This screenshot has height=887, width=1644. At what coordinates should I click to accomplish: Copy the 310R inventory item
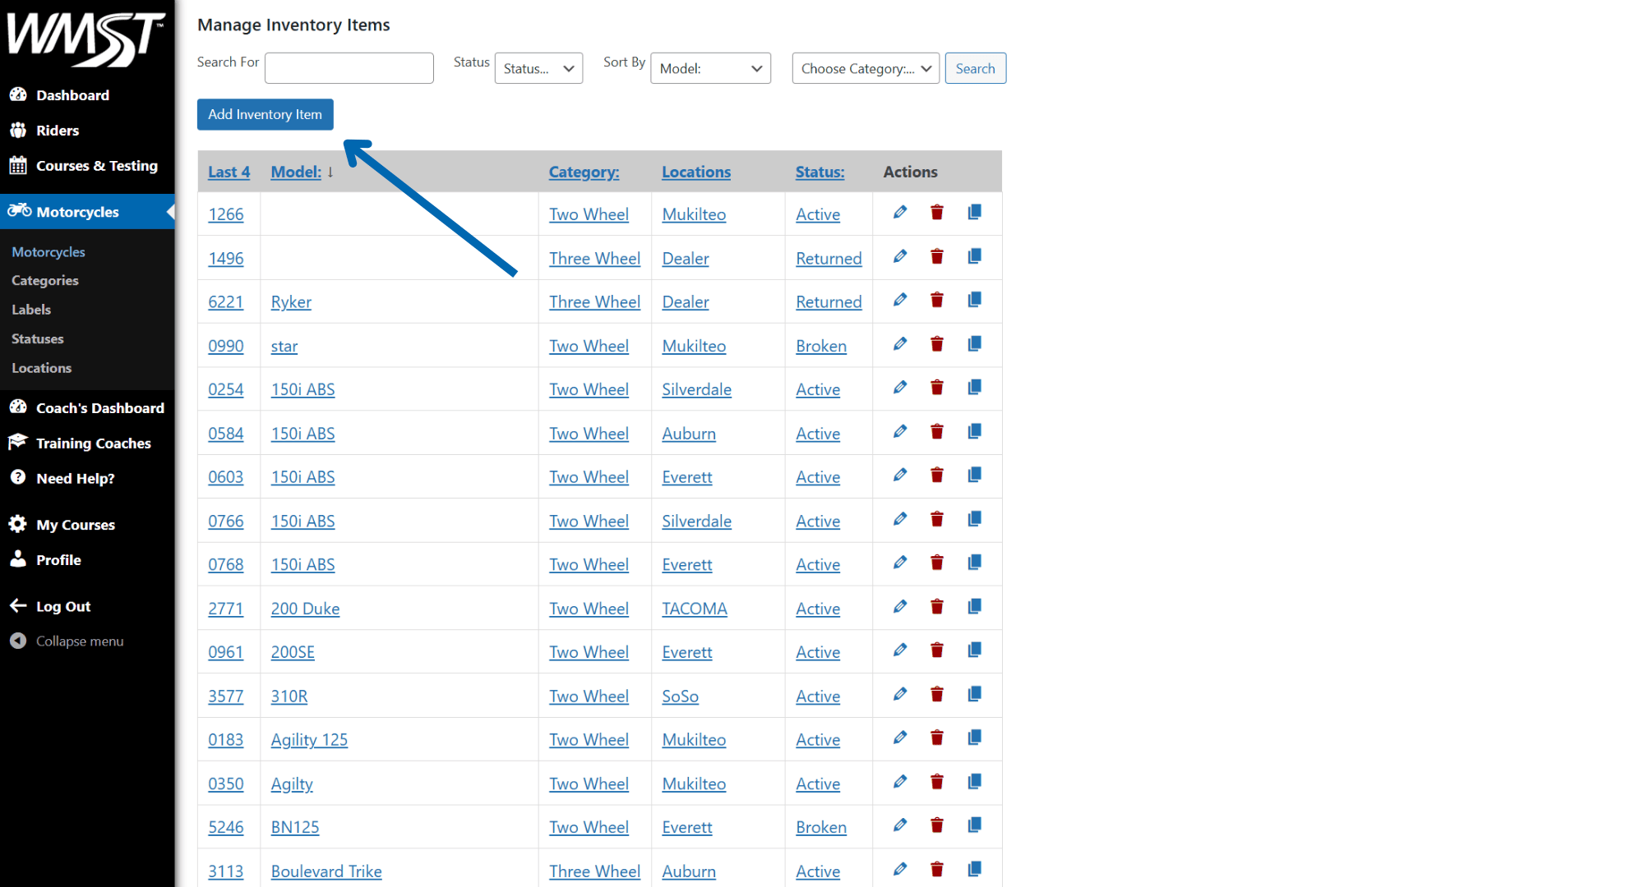pyautogui.click(x=974, y=695)
